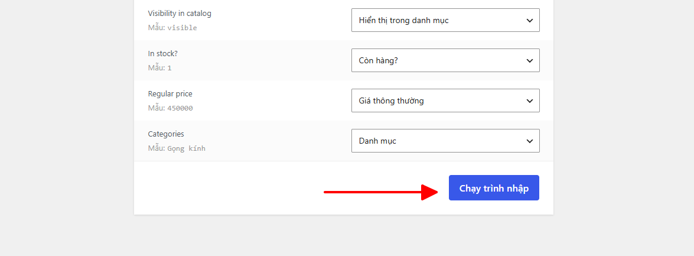Click chevron icon on "Còn hàng?" dropdown
The width and height of the screenshot is (694, 256).
point(530,61)
